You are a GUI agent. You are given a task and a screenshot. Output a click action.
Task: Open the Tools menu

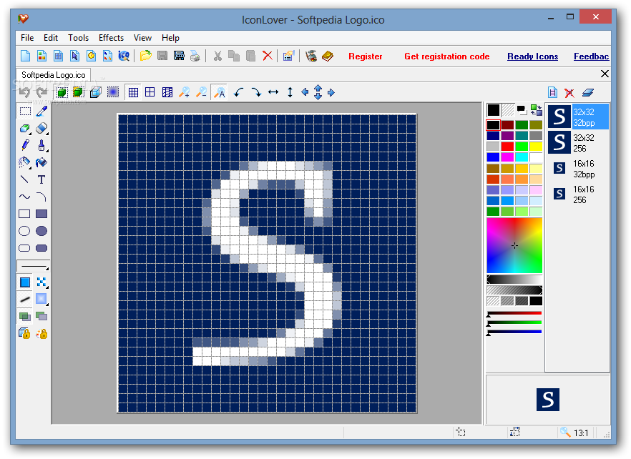[x=78, y=38]
